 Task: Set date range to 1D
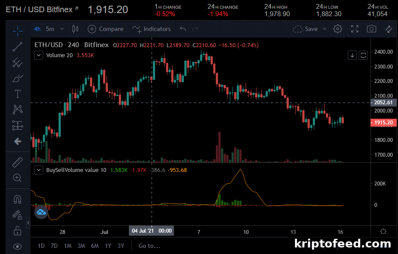(x=41, y=246)
